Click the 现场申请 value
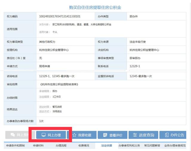Viewport: 191px width, 151px height. [x=44, y=66]
